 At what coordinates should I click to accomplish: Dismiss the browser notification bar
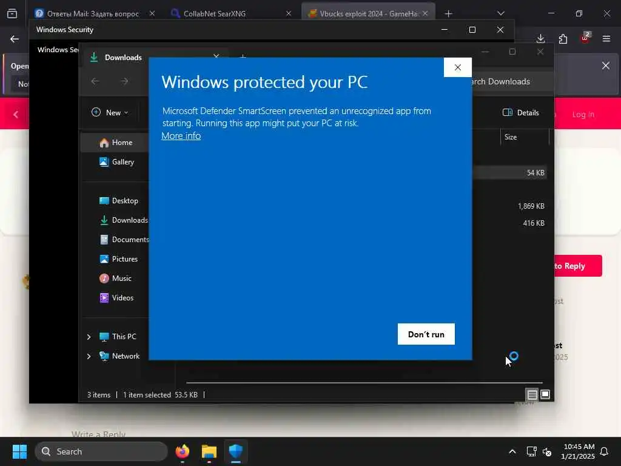pos(606,66)
